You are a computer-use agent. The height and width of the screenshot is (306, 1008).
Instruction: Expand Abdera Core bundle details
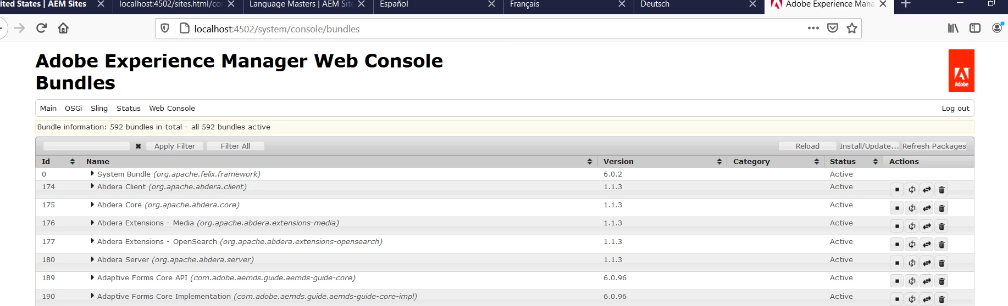pos(92,204)
